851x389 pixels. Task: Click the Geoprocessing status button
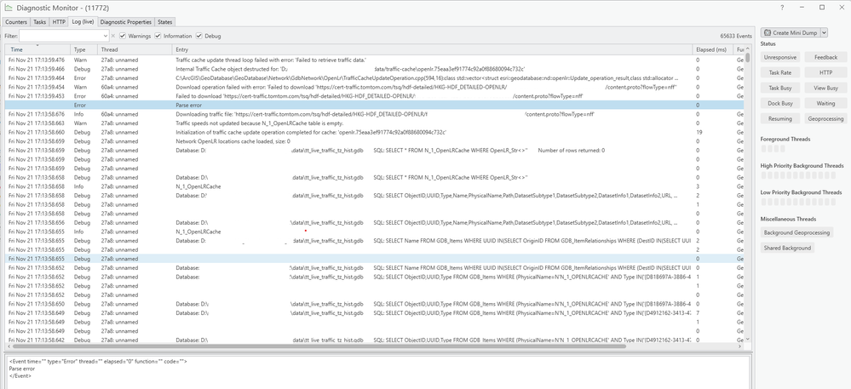pyautogui.click(x=825, y=118)
